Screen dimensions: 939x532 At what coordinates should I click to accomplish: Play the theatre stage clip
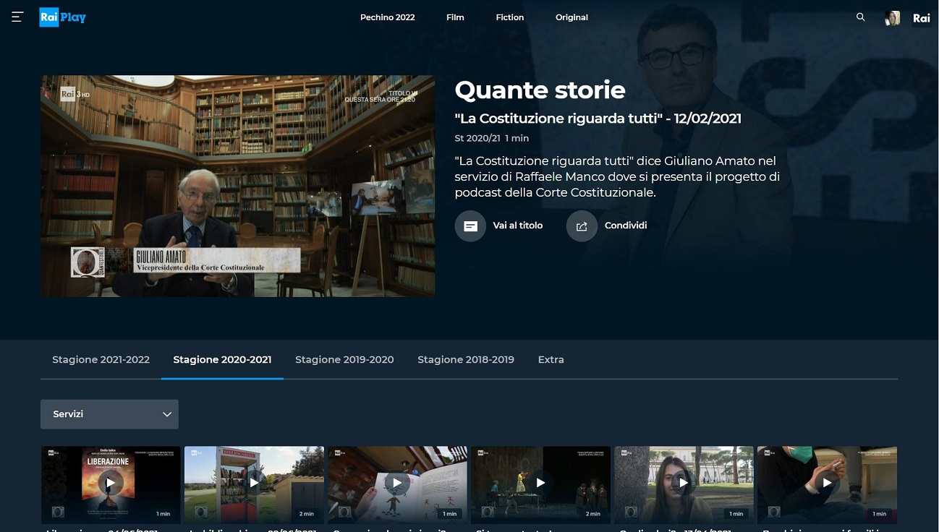point(540,483)
